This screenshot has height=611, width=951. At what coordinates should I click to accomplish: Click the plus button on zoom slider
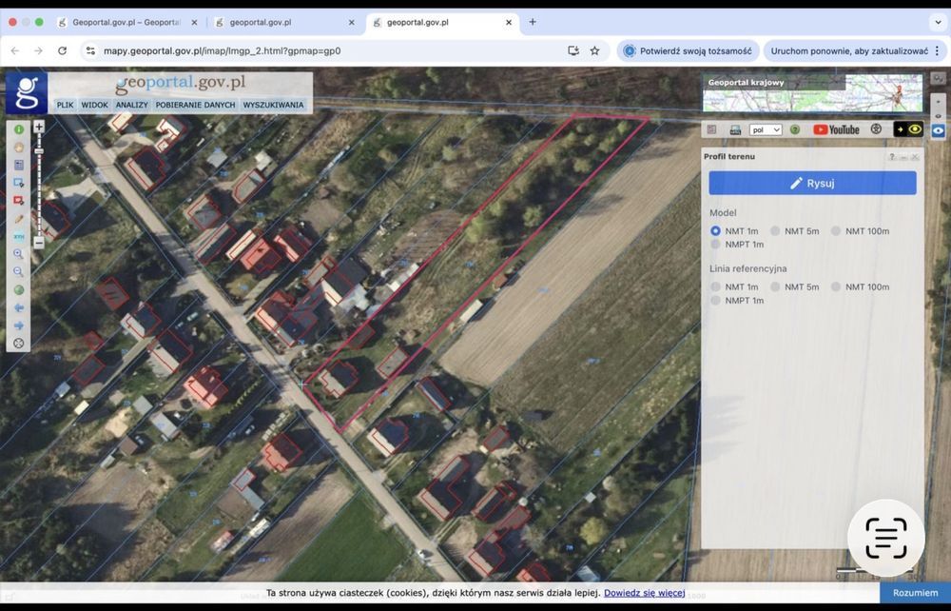point(39,127)
